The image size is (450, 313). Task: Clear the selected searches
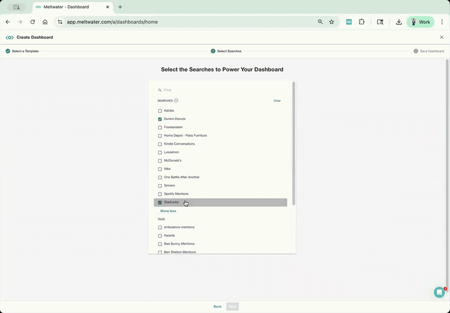(277, 101)
